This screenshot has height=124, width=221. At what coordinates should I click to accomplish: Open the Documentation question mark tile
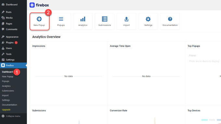coord(170,21)
